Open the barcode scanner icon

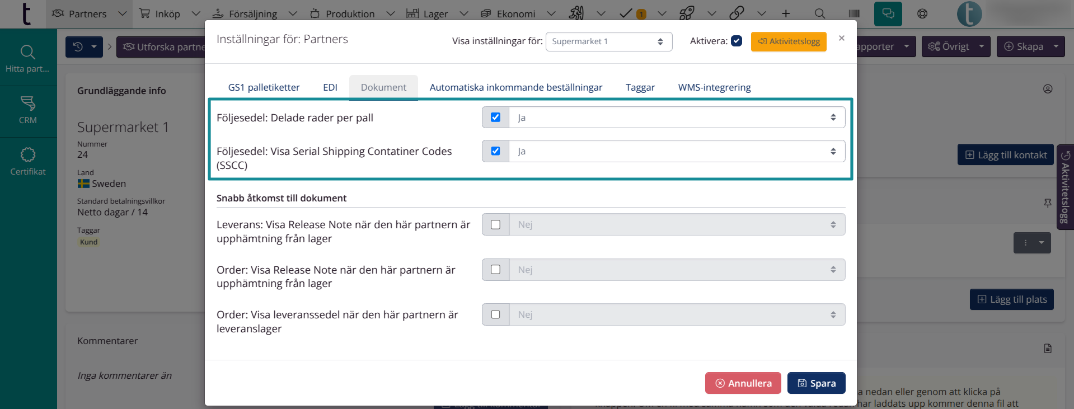[x=853, y=14]
